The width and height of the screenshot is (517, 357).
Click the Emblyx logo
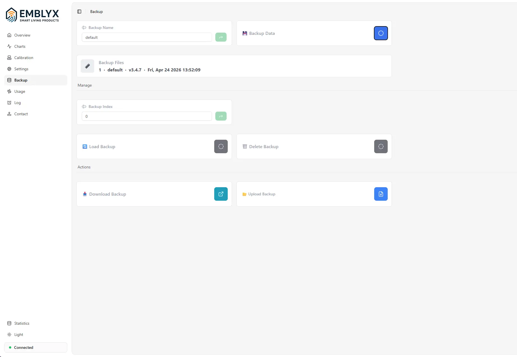point(32,15)
